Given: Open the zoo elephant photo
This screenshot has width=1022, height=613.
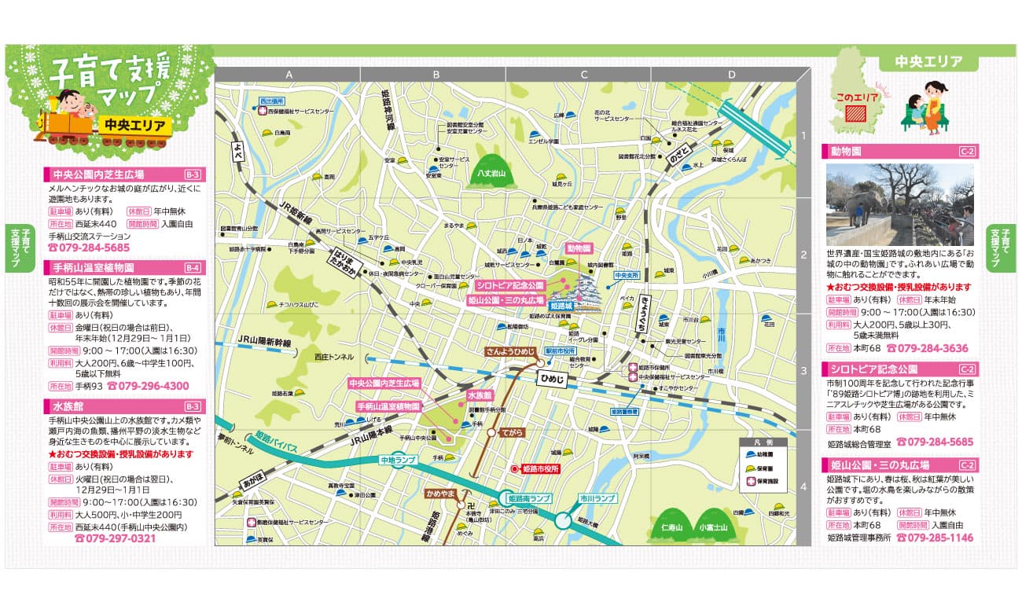Looking at the screenshot, I should click(900, 205).
